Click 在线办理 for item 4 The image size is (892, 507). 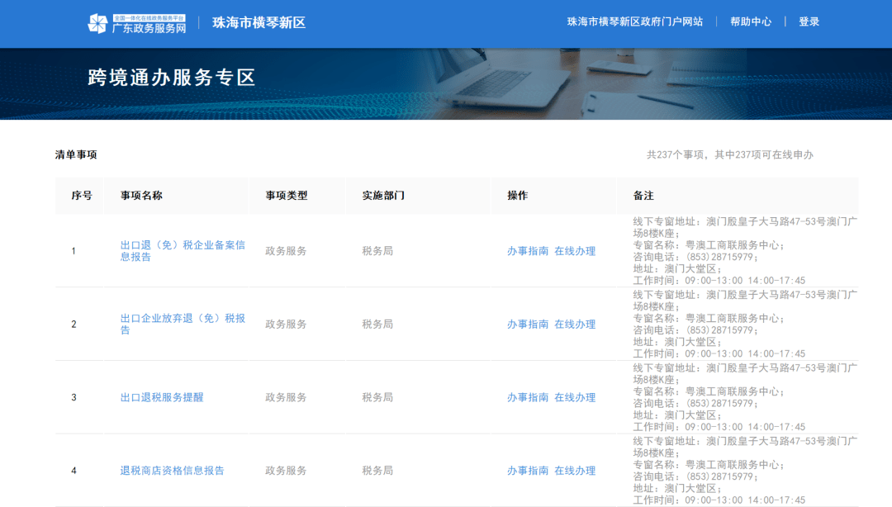(575, 471)
